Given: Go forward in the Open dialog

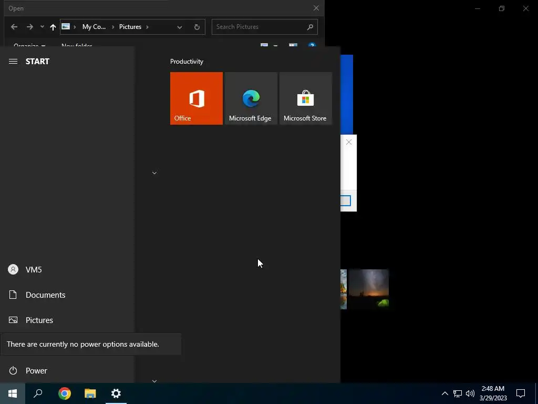Looking at the screenshot, I should 30,27.
